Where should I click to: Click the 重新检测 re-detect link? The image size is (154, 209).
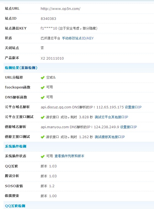coord(28,68)
